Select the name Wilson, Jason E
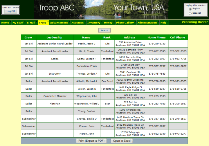This screenshot has height=146, width=209. click(87, 89)
